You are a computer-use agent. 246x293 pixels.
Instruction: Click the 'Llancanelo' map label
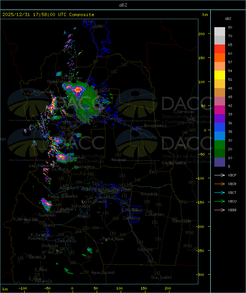[65, 241]
